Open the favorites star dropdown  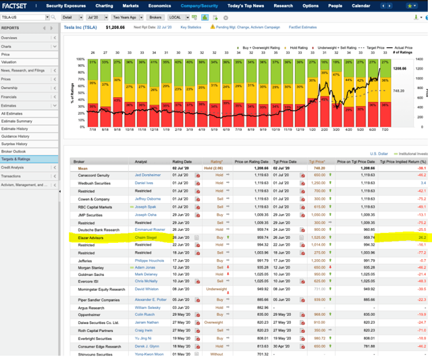(412, 6)
